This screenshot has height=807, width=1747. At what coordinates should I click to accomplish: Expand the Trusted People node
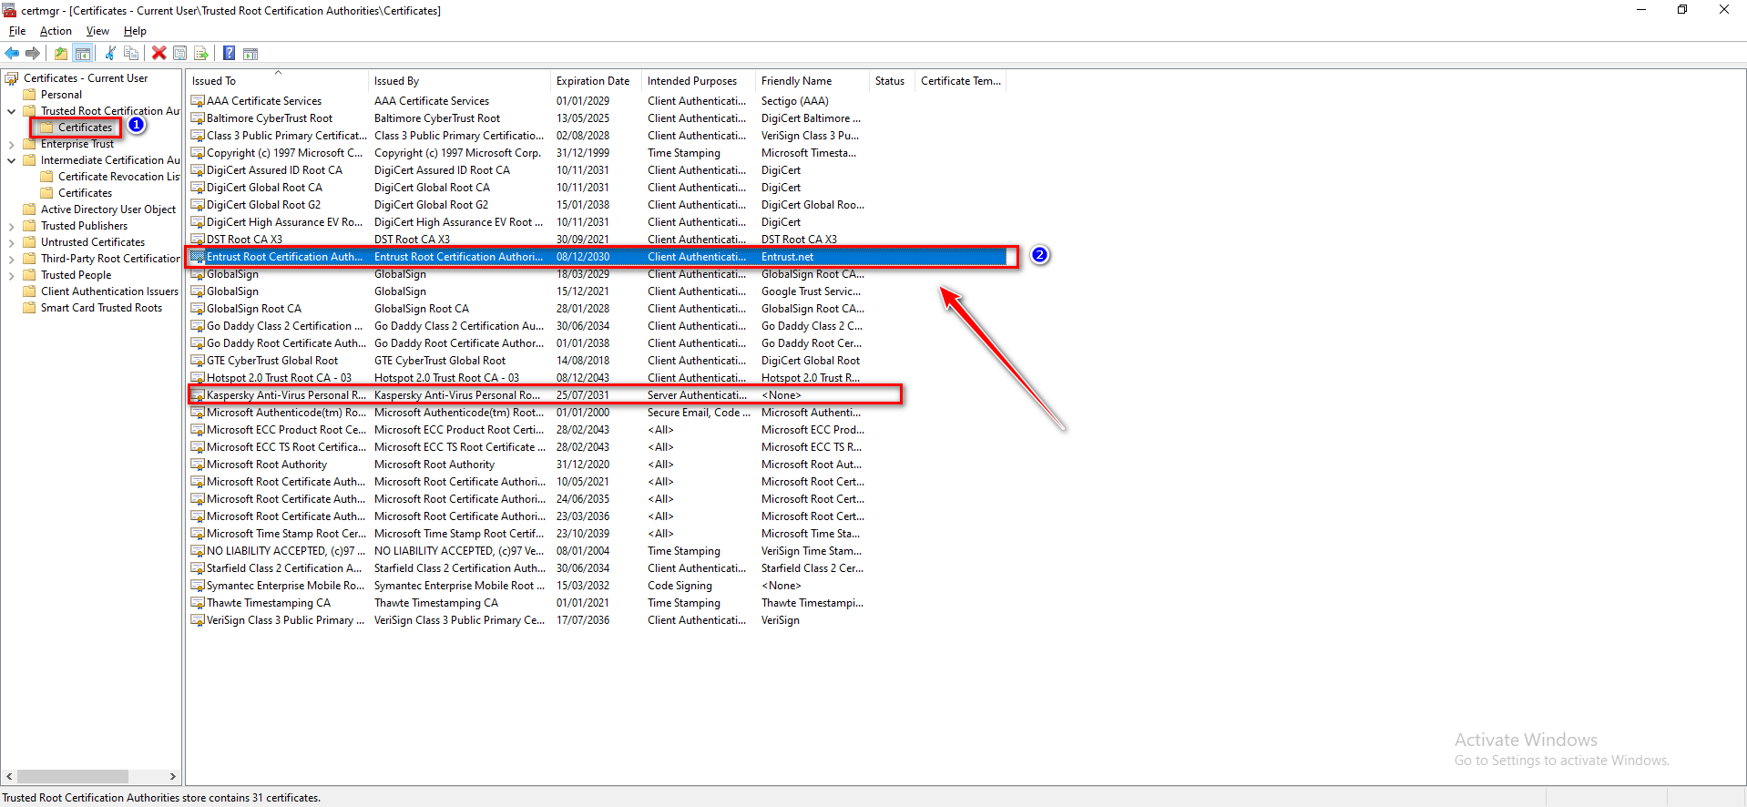click(x=11, y=275)
